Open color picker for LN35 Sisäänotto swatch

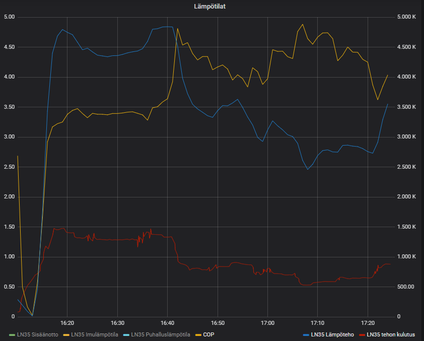(12, 334)
